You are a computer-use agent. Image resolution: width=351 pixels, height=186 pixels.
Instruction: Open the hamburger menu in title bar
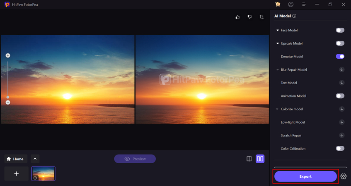pyautogui.click(x=304, y=4)
